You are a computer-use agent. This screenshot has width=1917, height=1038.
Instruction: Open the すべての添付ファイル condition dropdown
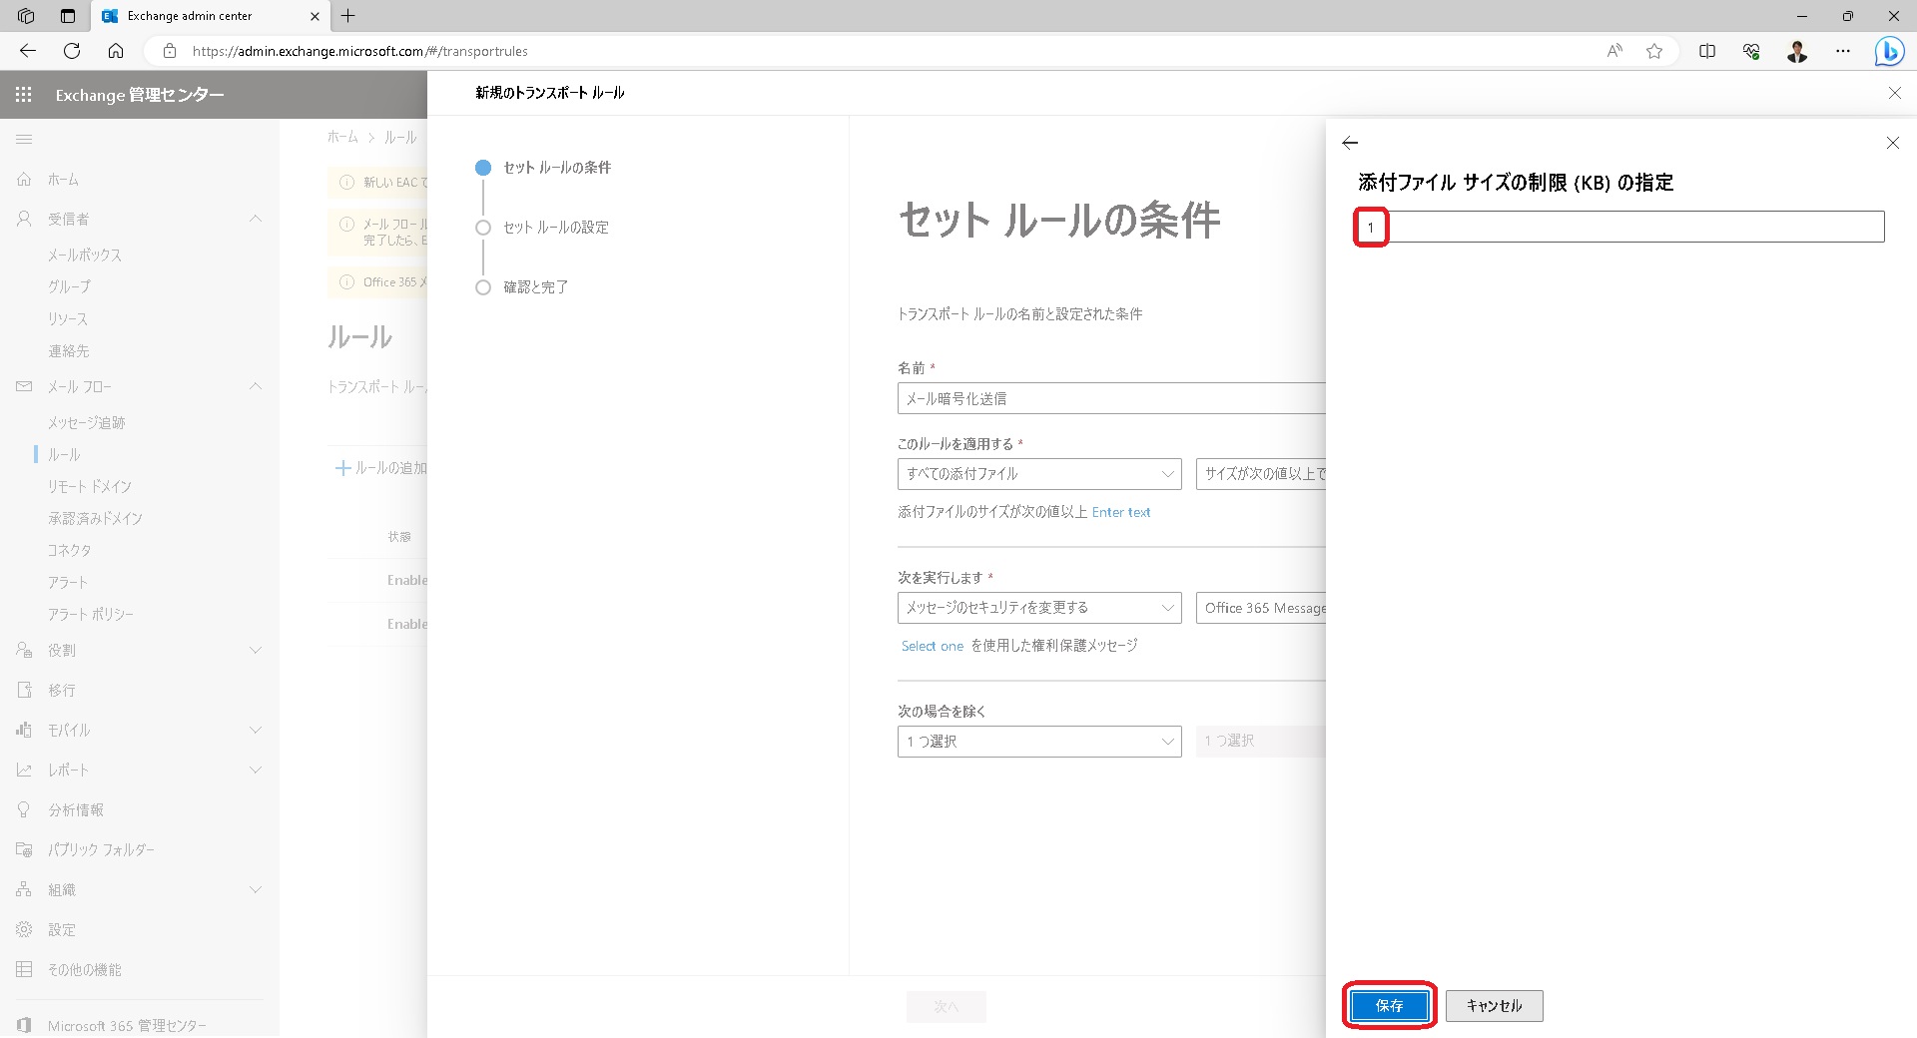pyautogui.click(x=1038, y=474)
